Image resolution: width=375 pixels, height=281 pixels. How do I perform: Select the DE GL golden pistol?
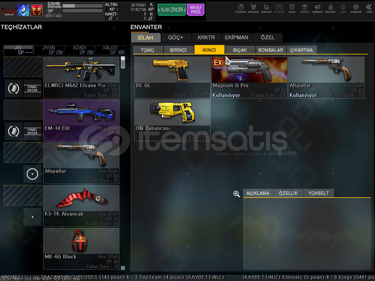(x=172, y=78)
